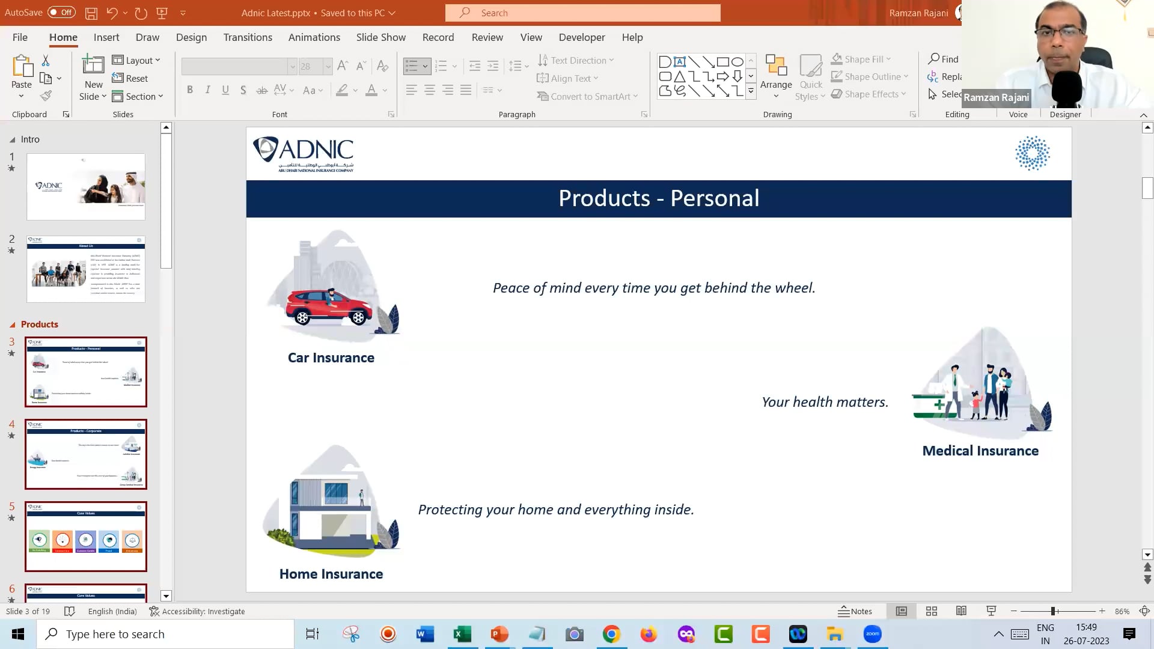Increase font size with the larger A icon

point(343,66)
